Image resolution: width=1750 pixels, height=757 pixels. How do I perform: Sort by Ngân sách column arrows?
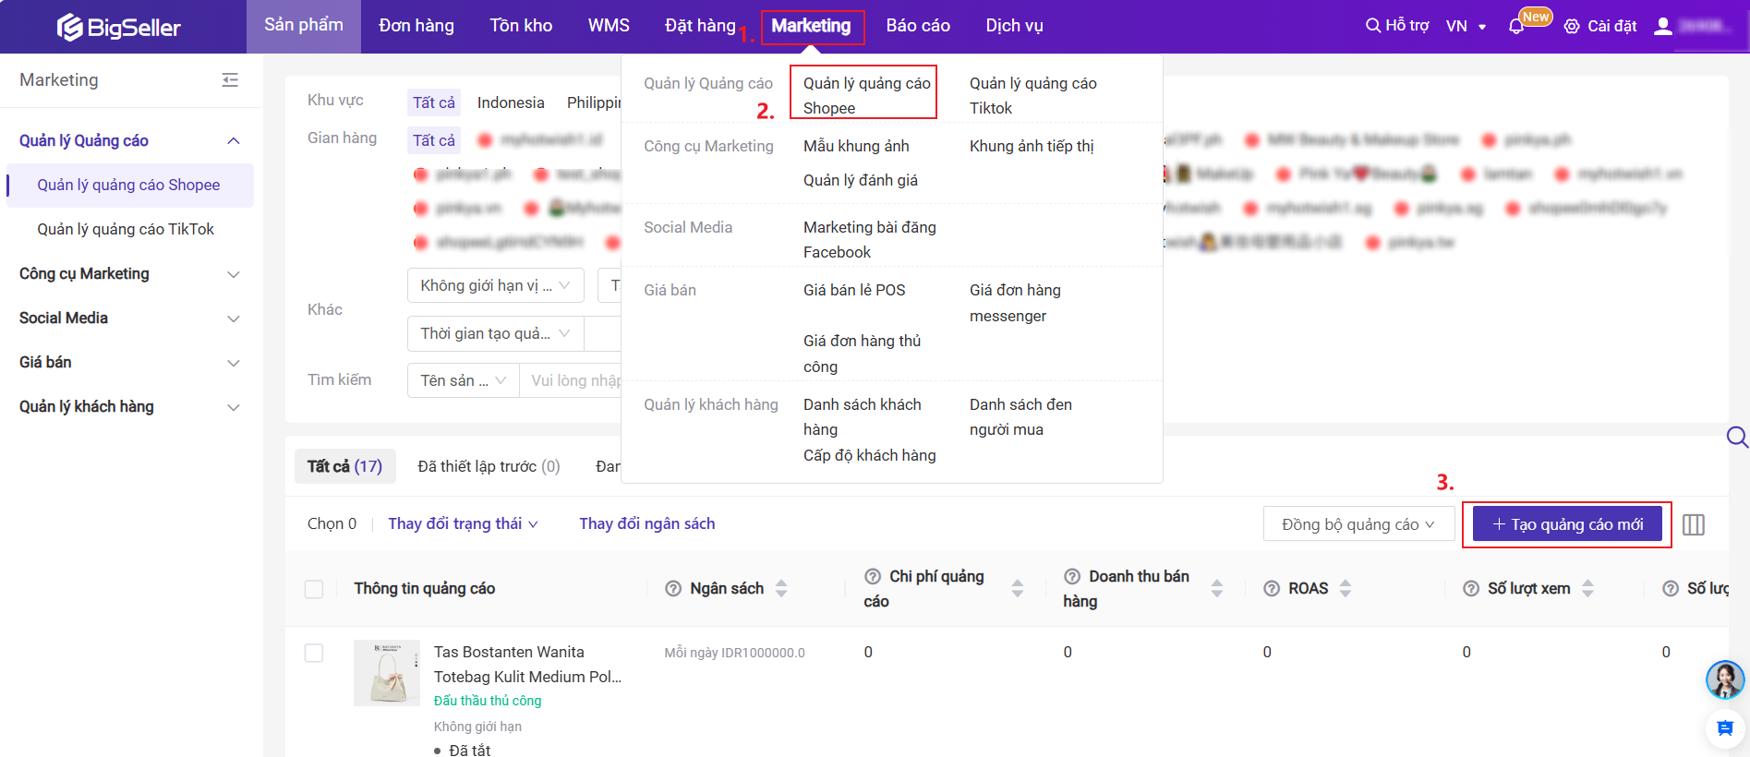pyautogui.click(x=781, y=589)
